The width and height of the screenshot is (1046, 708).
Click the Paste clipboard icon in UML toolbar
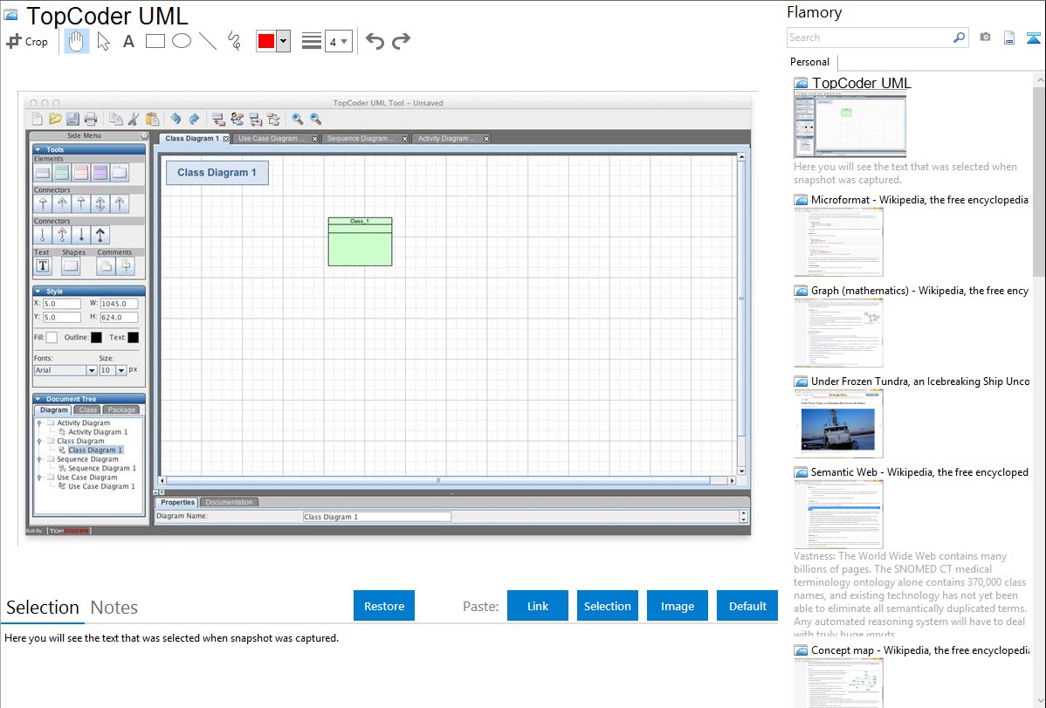pyautogui.click(x=152, y=119)
